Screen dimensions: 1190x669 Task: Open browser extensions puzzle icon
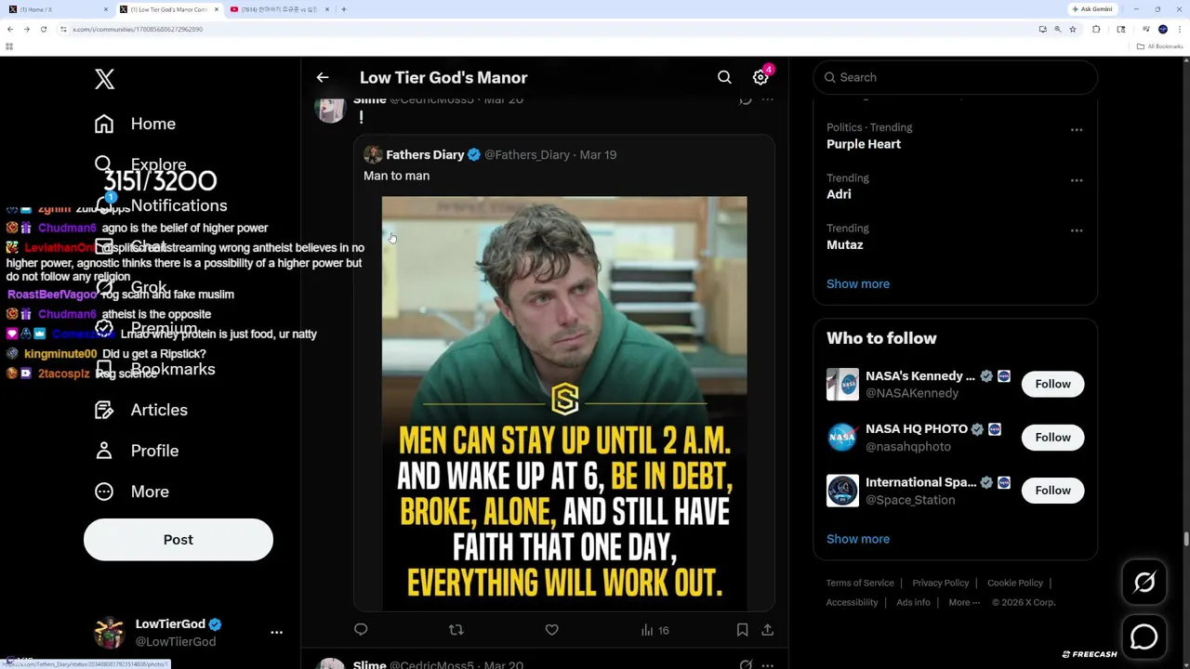[1096, 29]
